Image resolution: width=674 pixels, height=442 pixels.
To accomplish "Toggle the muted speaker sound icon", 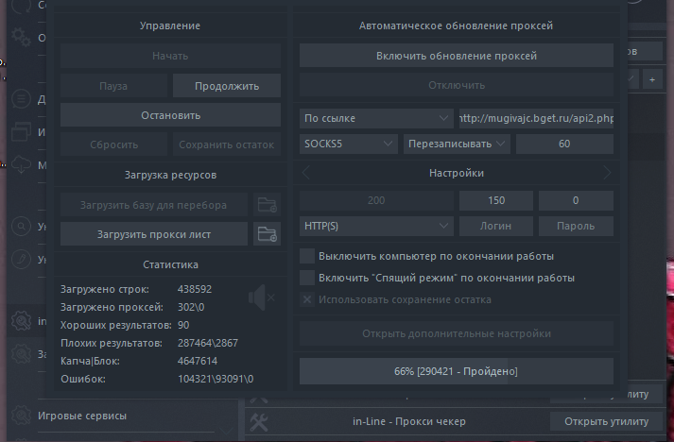I will [260, 298].
